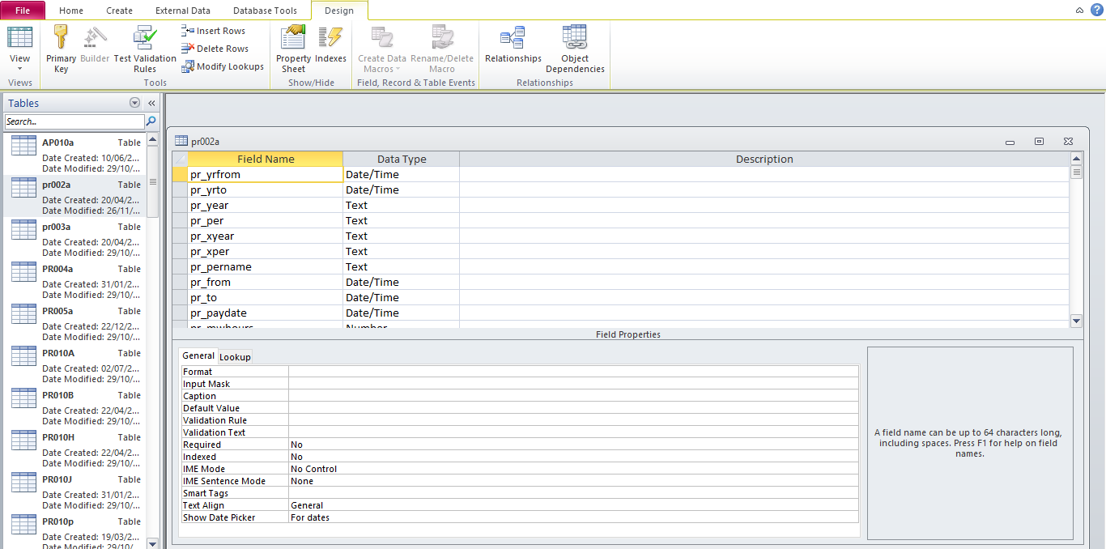Viewport: 1106px width, 549px height.
Task: Open Modify Lookups
Action: click(223, 66)
